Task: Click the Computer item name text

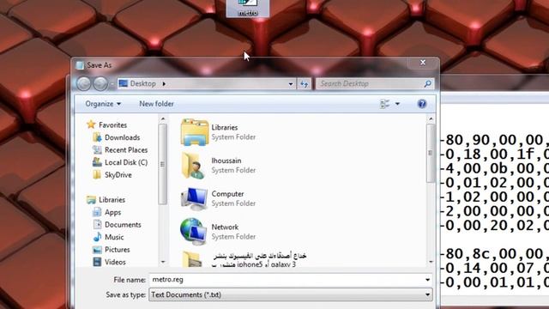Action: [x=227, y=194]
